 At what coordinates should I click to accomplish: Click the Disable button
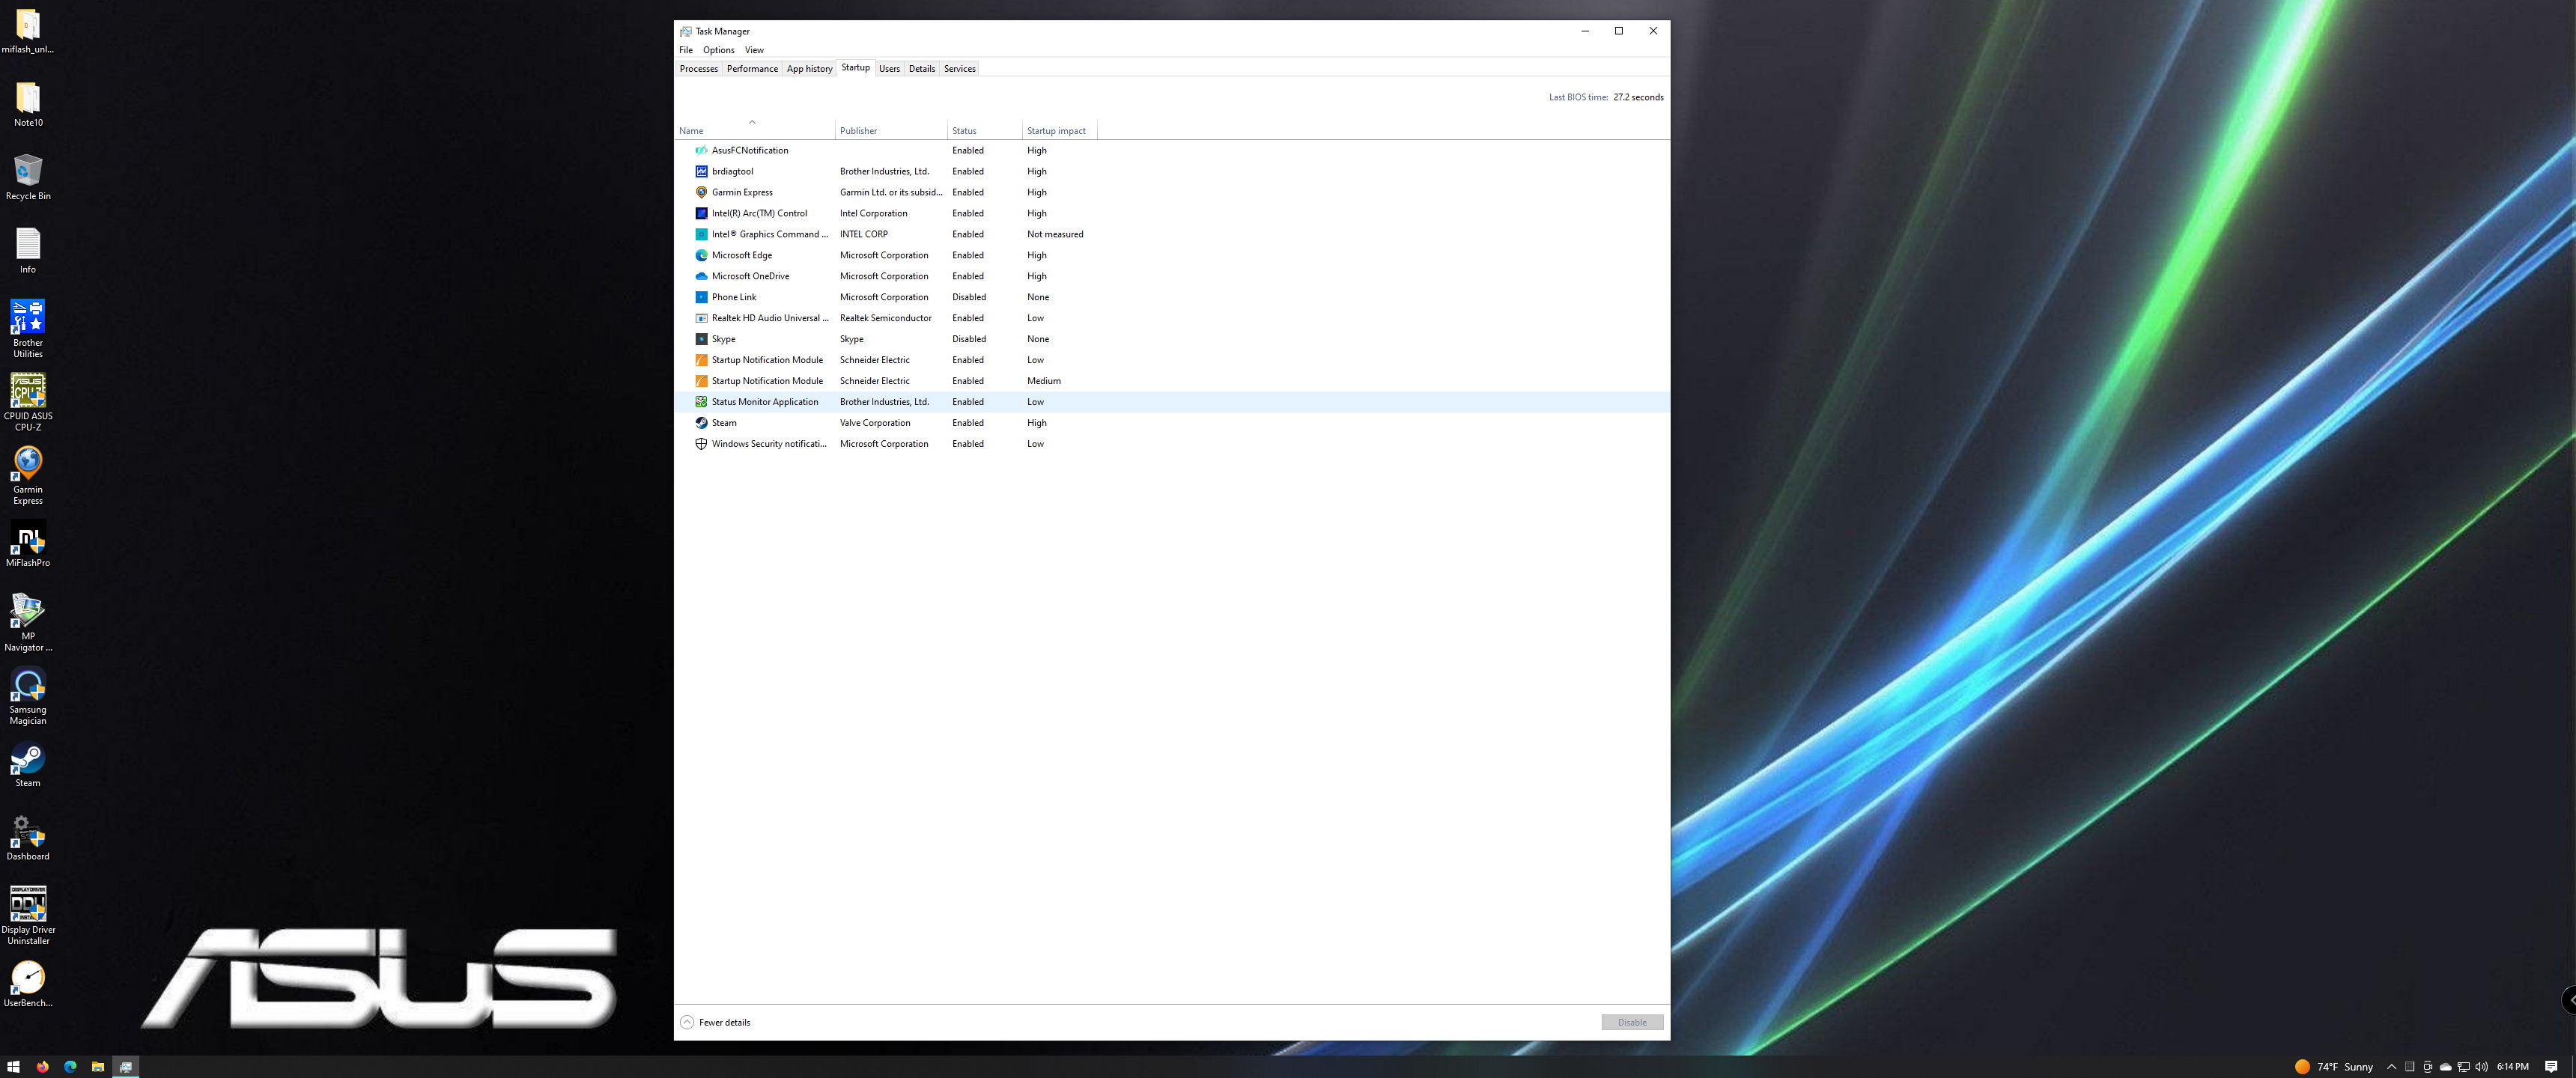[x=1631, y=1022]
